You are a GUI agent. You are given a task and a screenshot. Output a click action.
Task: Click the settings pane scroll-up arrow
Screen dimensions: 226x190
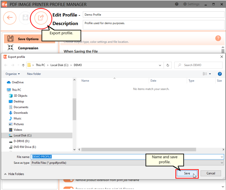pos(223,47)
